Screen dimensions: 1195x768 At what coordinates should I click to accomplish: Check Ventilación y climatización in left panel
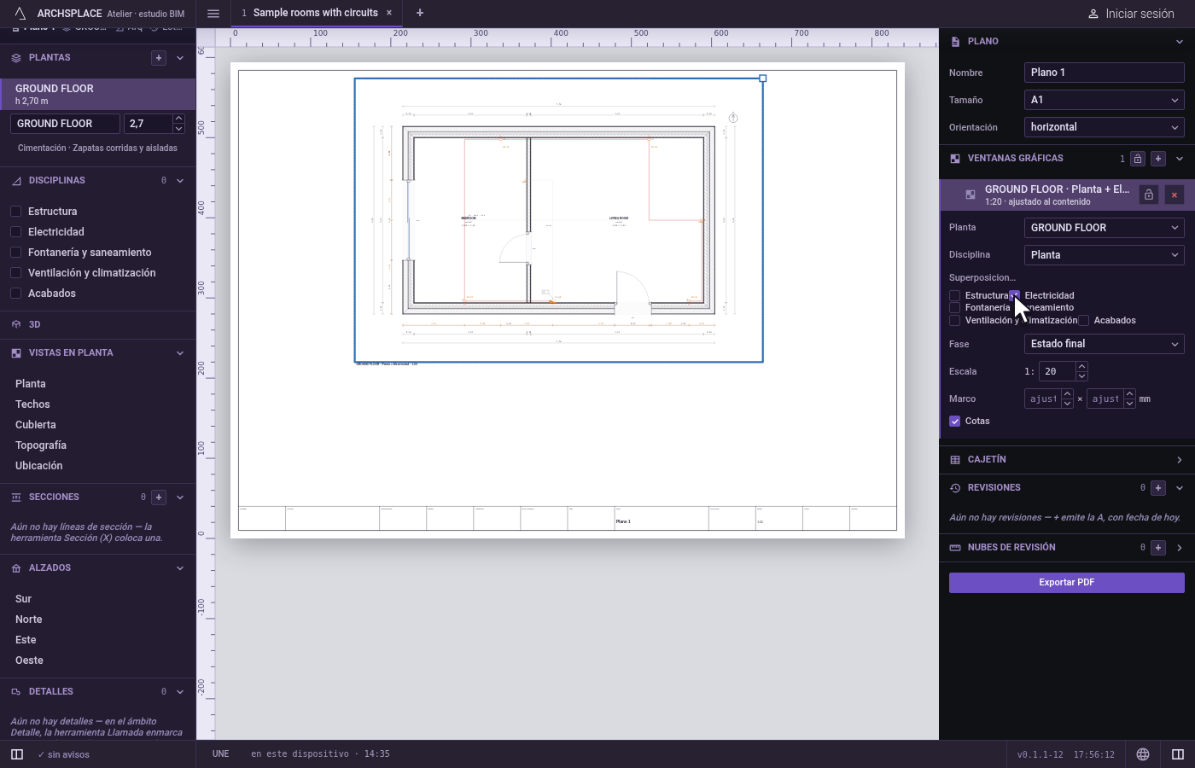tap(15, 273)
